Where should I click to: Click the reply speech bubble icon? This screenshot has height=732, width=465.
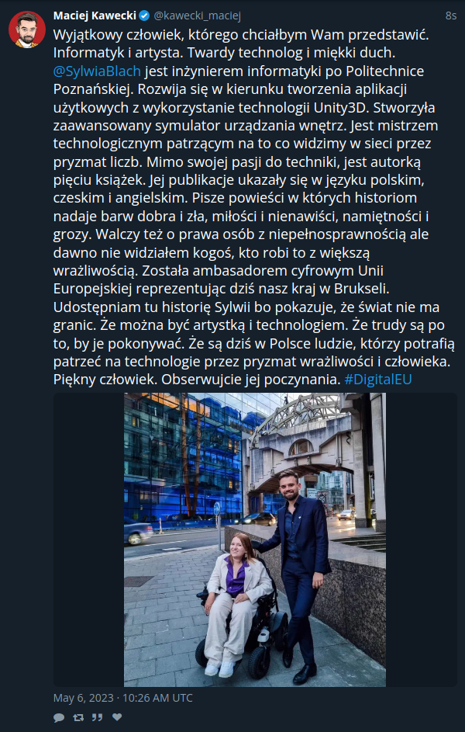(59, 717)
